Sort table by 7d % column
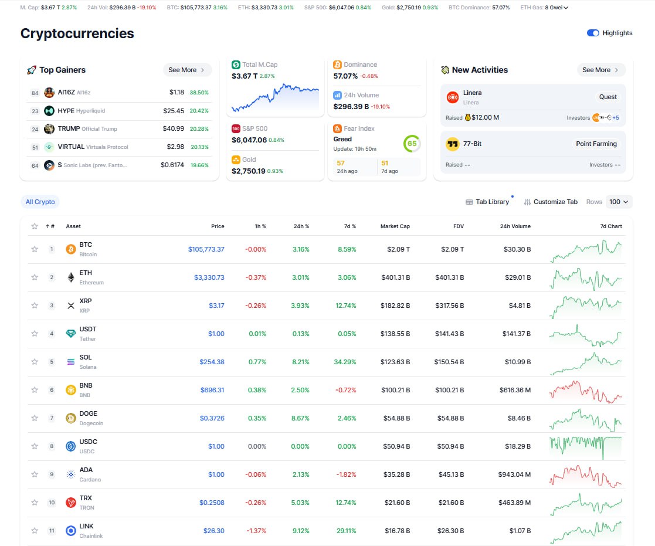655x546 pixels. click(350, 226)
